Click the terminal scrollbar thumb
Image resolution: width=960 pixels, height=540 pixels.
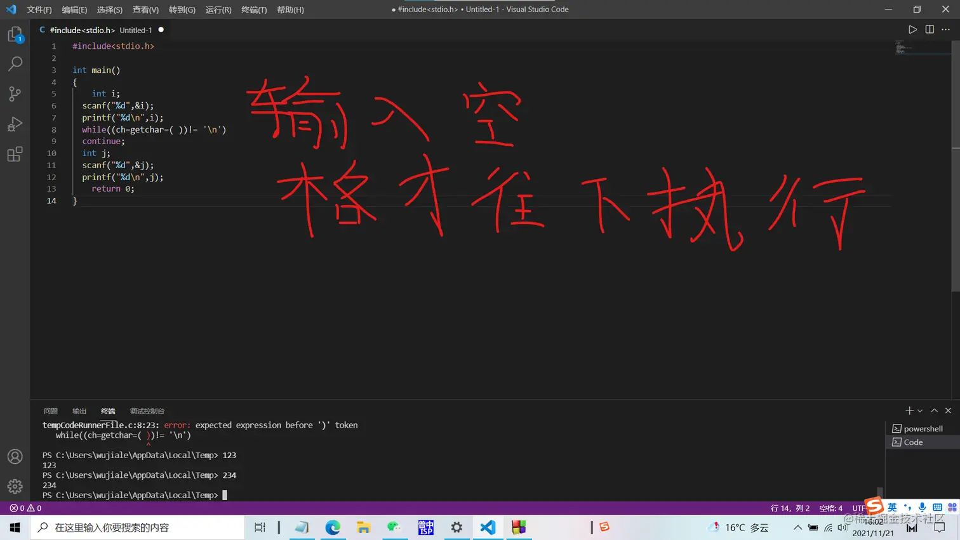click(x=880, y=492)
